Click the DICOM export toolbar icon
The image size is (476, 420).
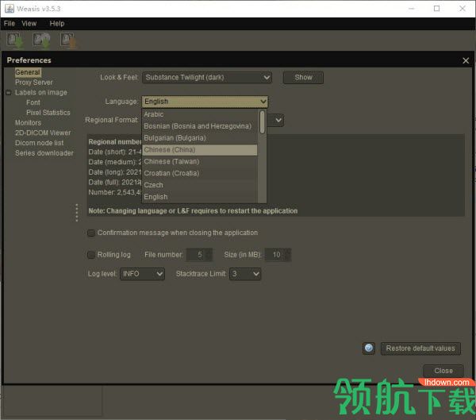click(68, 40)
